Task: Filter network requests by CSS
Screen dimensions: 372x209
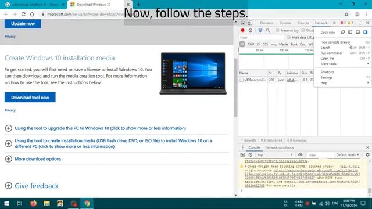Action: [265, 44]
